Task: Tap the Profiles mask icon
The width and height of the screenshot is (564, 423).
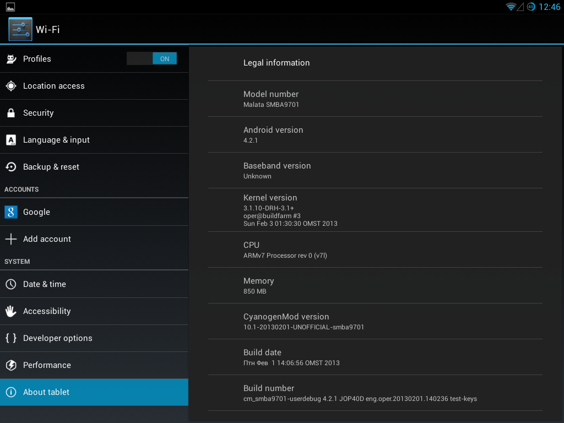Action: pos(11,59)
